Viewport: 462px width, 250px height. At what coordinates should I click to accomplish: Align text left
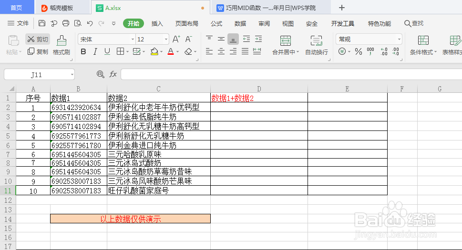tap(209, 52)
